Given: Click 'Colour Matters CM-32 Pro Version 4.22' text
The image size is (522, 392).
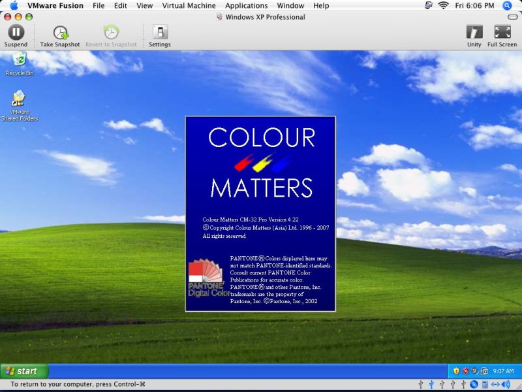Looking at the screenshot, I should point(251,220).
